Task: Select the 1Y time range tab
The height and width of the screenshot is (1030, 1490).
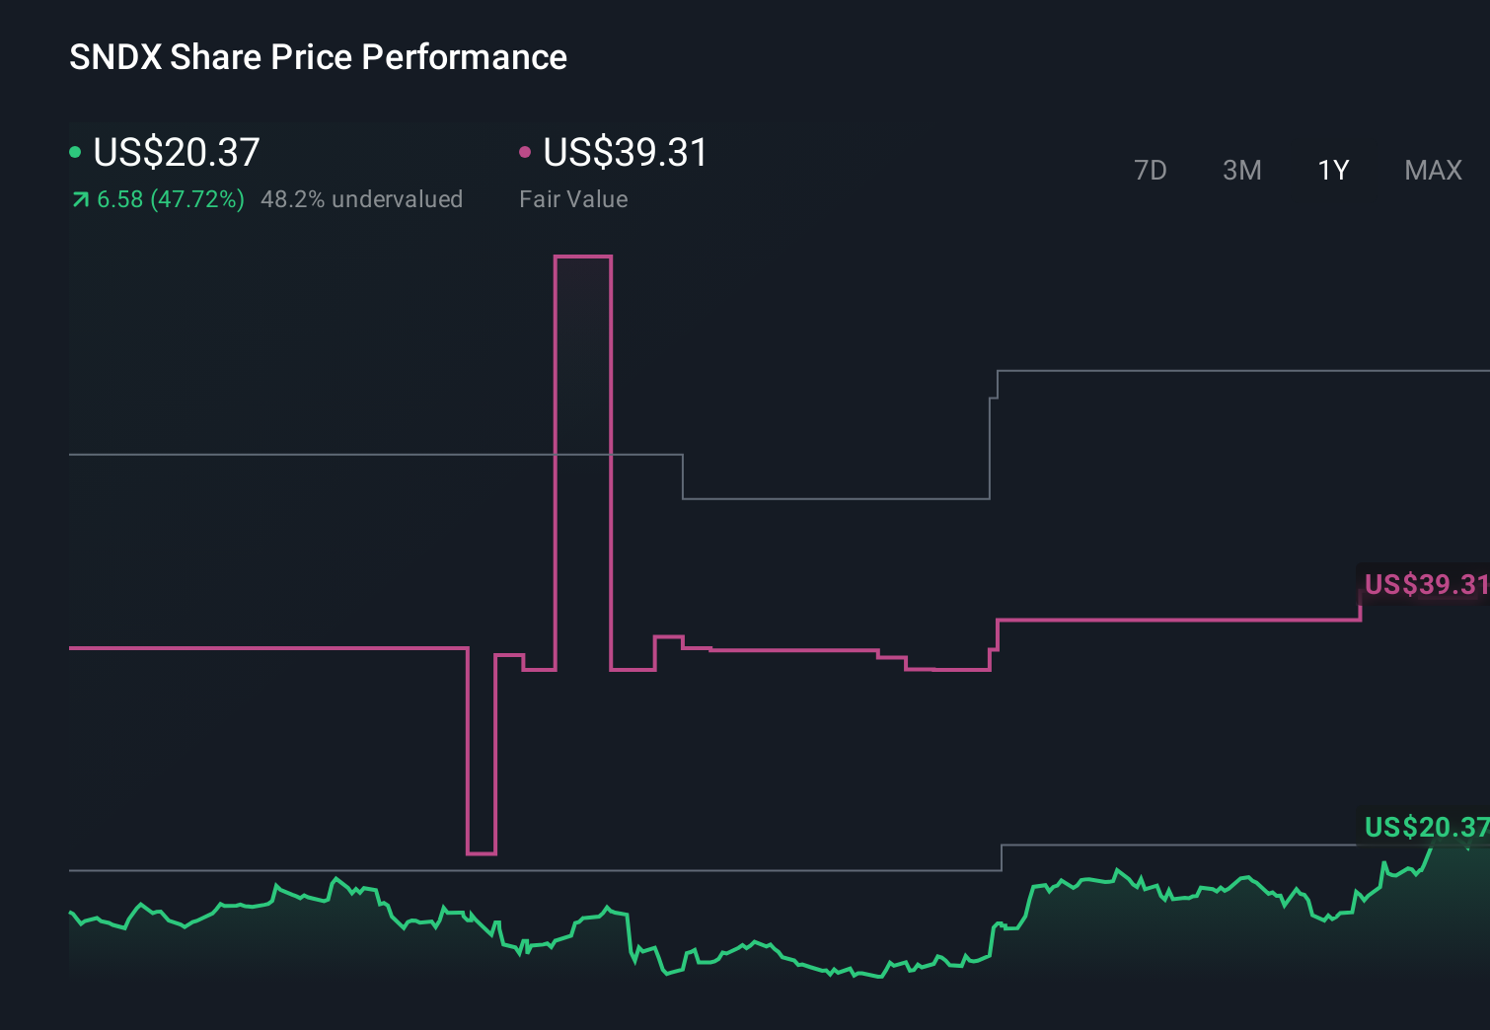Action: (1332, 170)
